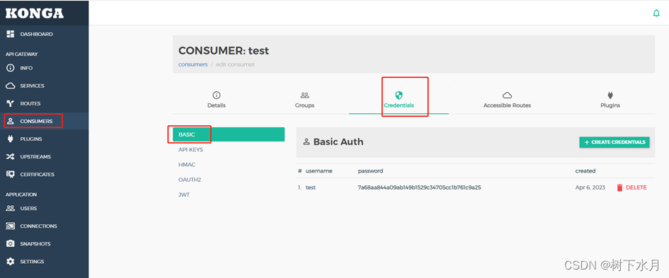
Task: Click the Certificates badge icon
Action: (11, 175)
